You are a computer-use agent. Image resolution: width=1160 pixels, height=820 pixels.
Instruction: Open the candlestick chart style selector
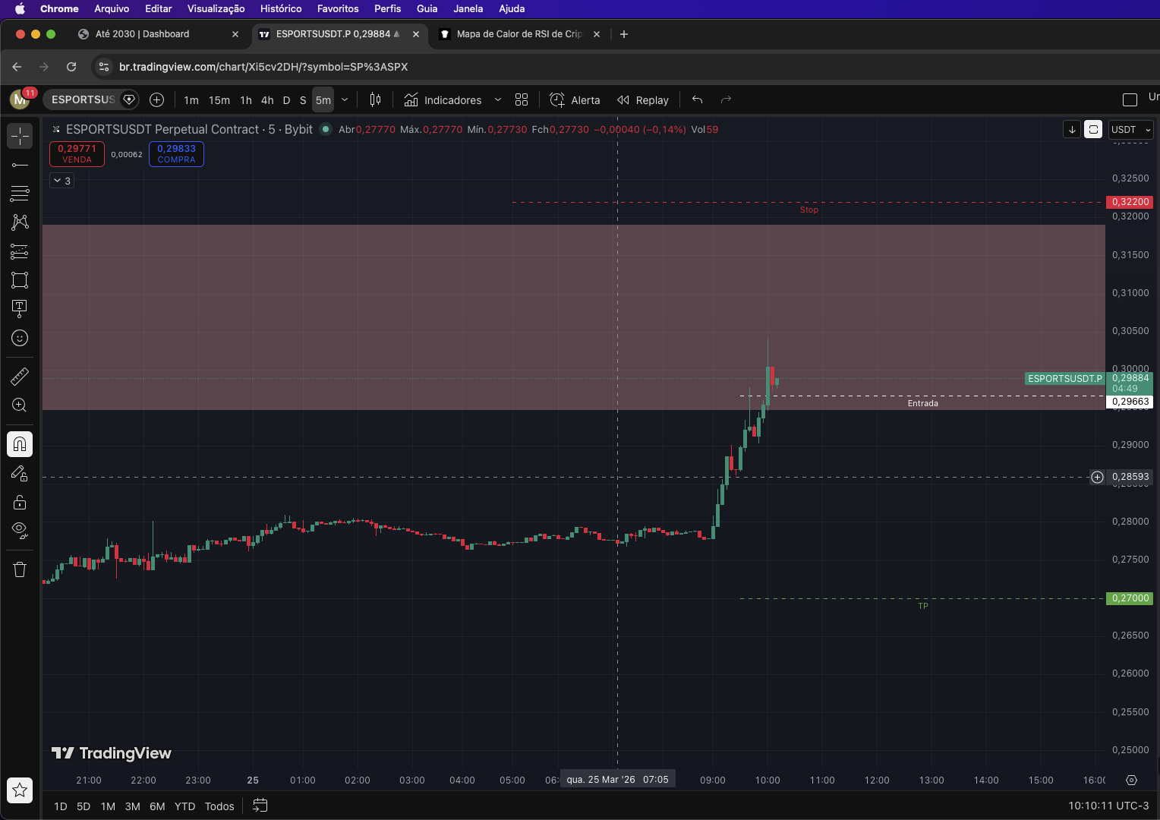tap(375, 100)
